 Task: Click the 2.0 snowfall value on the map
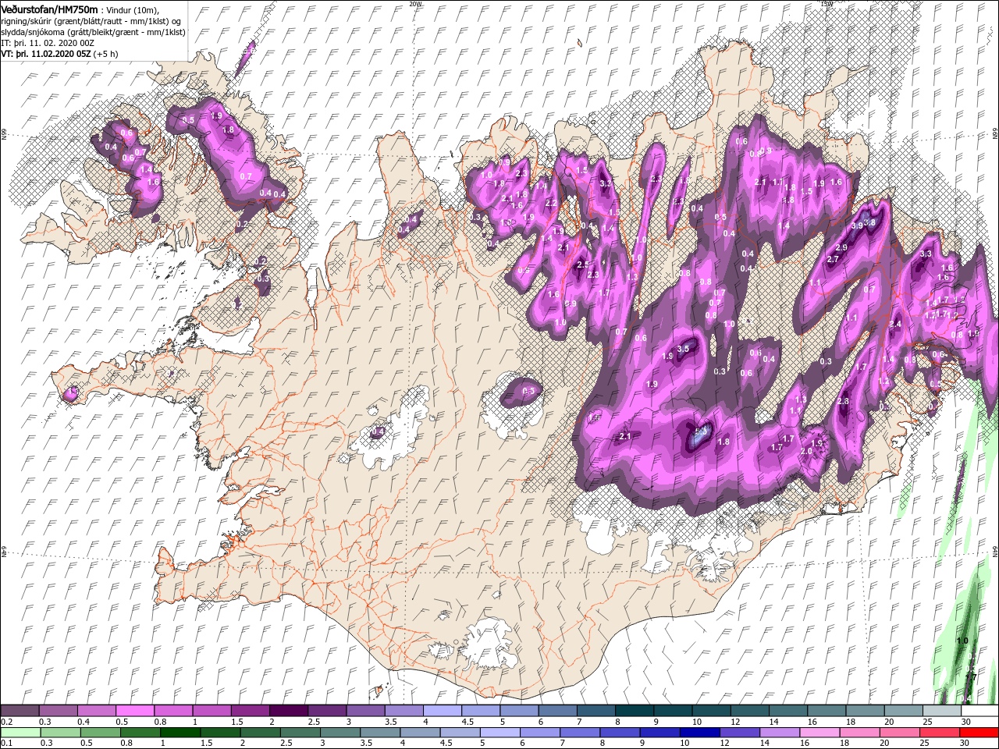pyautogui.click(x=806, y=452)
